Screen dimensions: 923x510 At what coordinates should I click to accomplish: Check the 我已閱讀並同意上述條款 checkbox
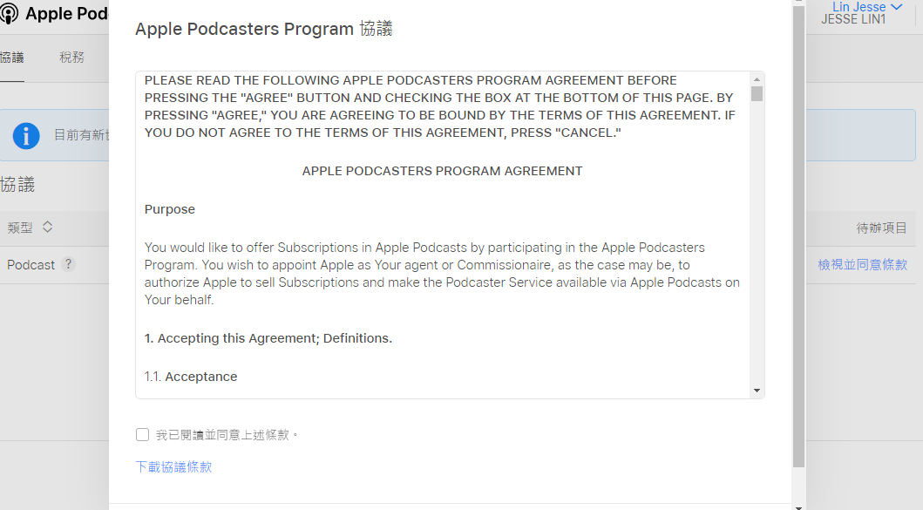[x=142, y=435]
